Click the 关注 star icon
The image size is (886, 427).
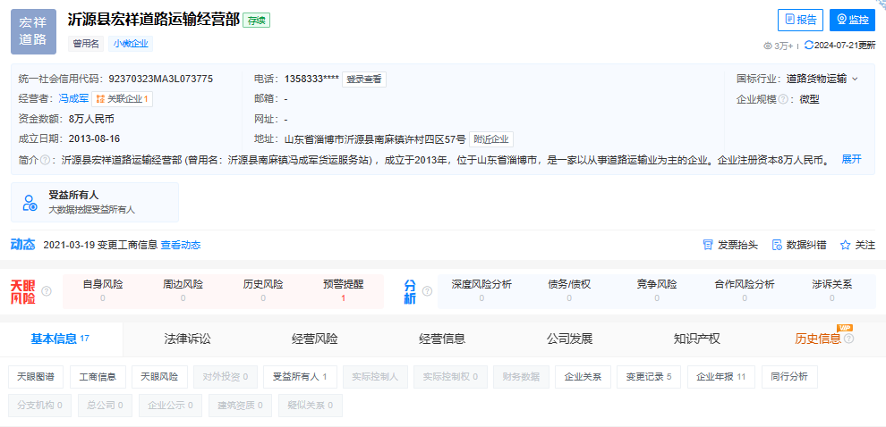pyautogui.click(x=846, y=245)
